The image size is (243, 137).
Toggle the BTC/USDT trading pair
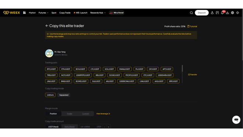51,69
